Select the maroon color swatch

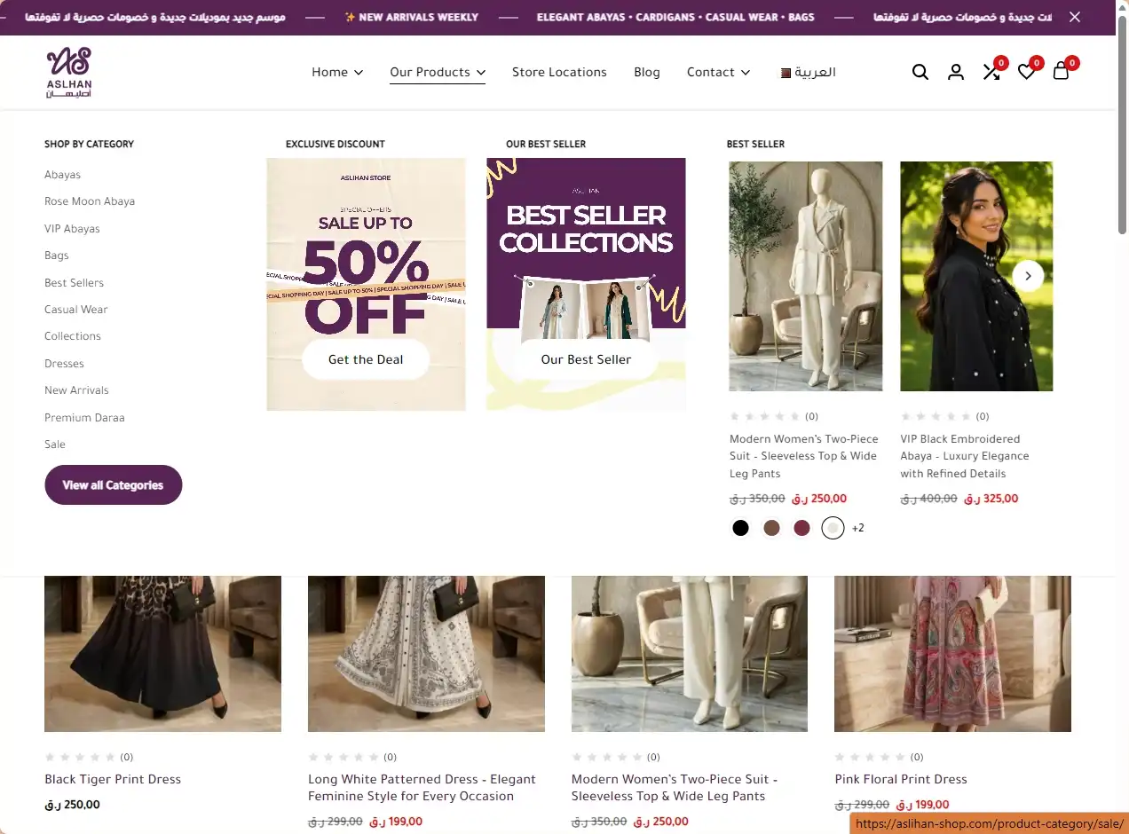click(x=802, y=529)
